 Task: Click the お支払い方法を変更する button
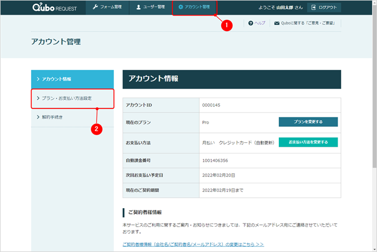[308, 142]
